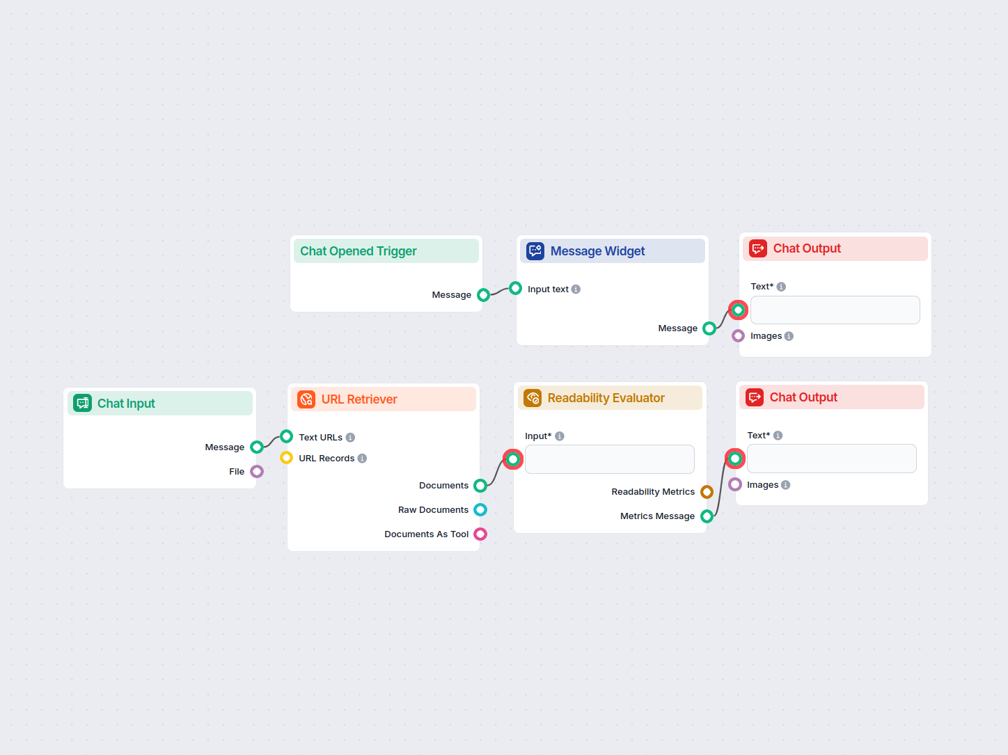Viewport: 1008px width, 755px height.
Task: Click the Text field on the top Chat Output
Action: point(835,310)
